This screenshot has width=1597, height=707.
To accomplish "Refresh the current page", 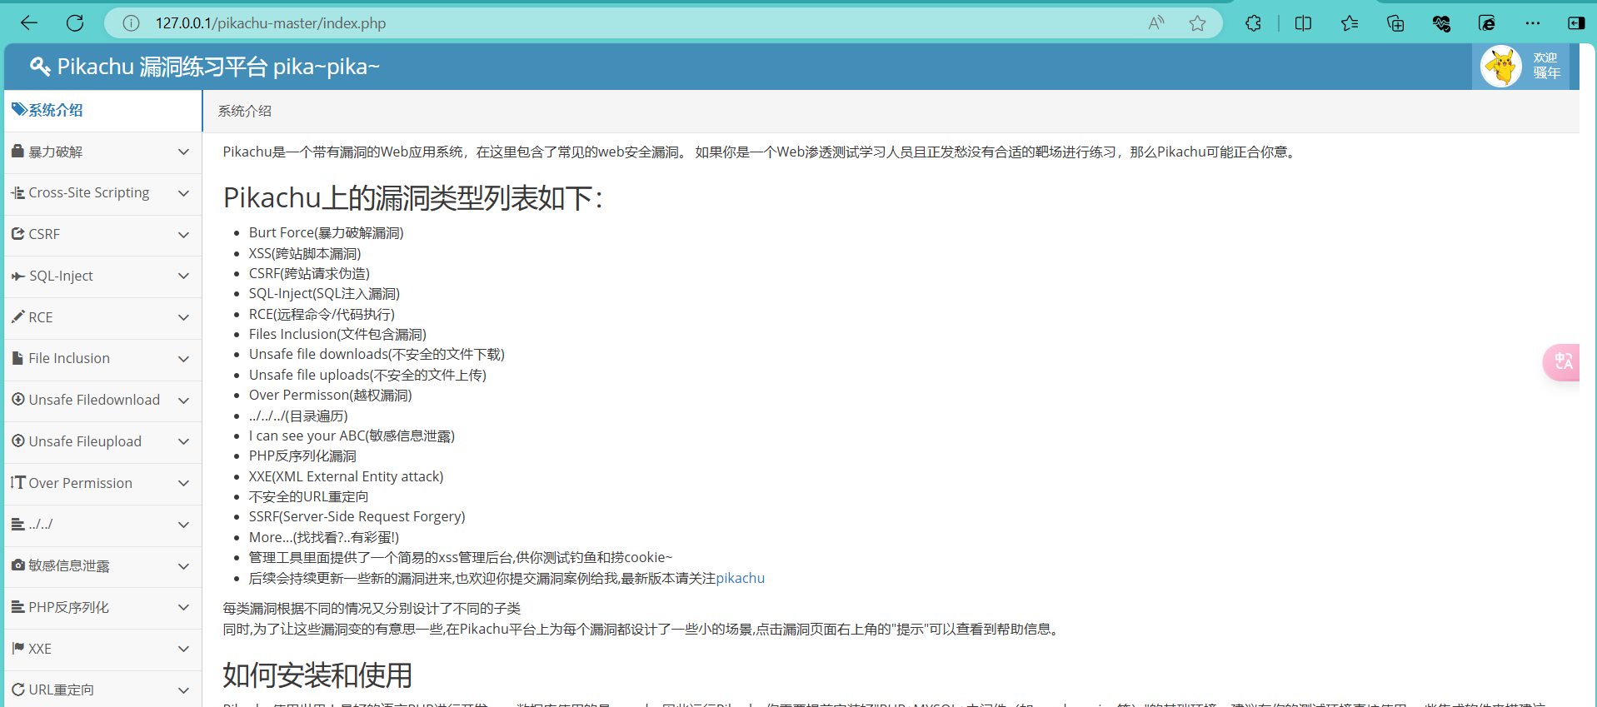I will (75, 23).
